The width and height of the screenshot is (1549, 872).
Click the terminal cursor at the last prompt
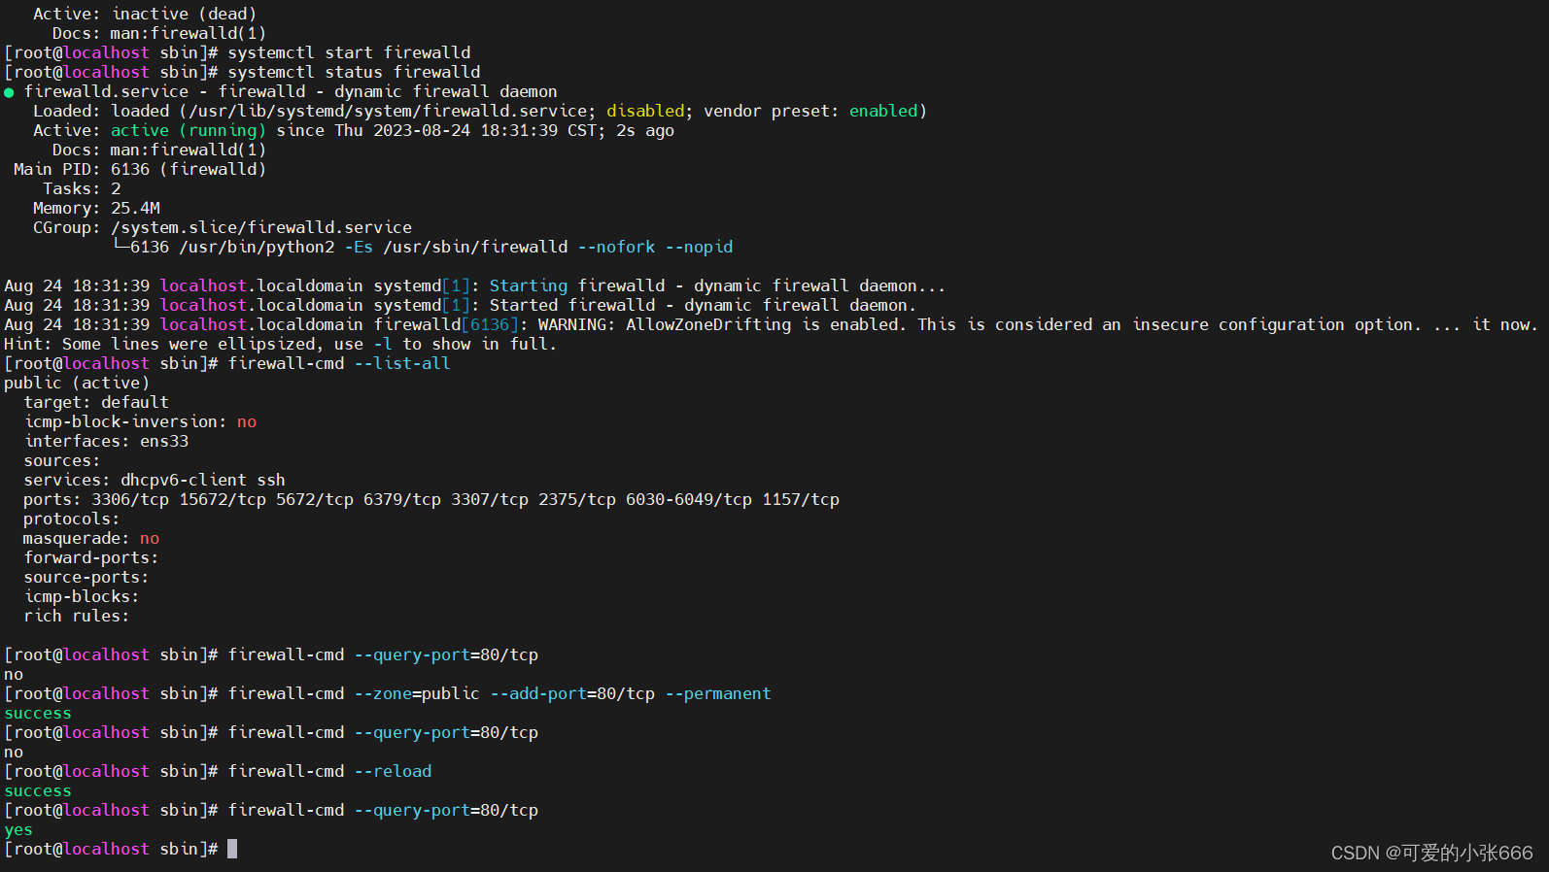coord(232,849)
